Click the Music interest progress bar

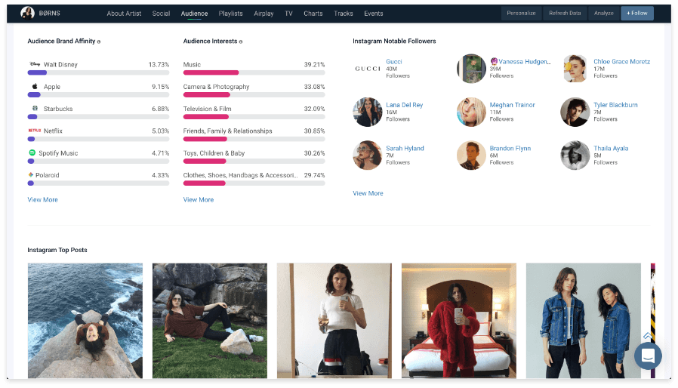254,72
